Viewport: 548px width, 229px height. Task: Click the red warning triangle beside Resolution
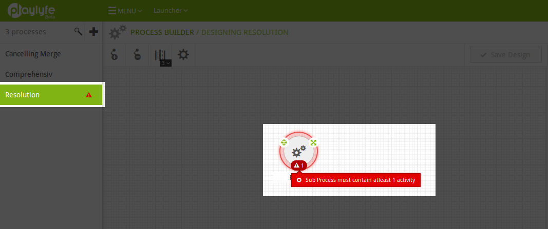coord(89,95)
